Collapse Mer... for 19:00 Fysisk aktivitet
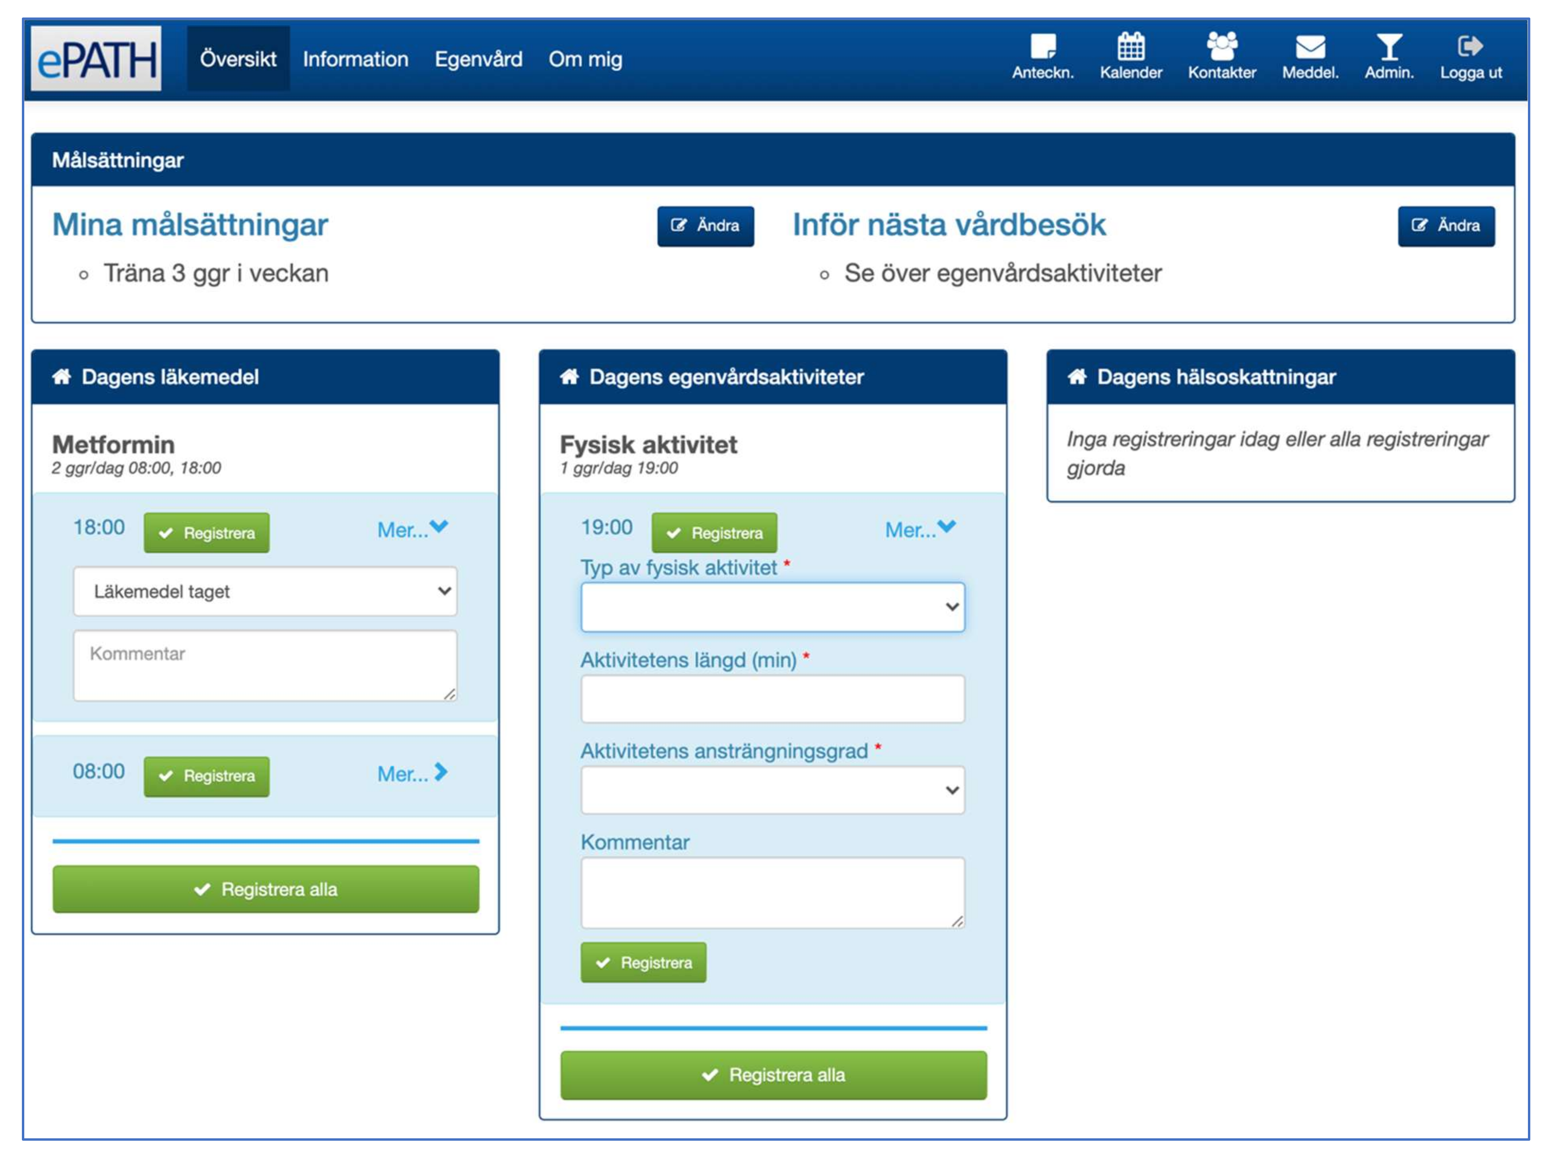Image resolution: width=1549 pixels, height=1157 pixels. 919,529
